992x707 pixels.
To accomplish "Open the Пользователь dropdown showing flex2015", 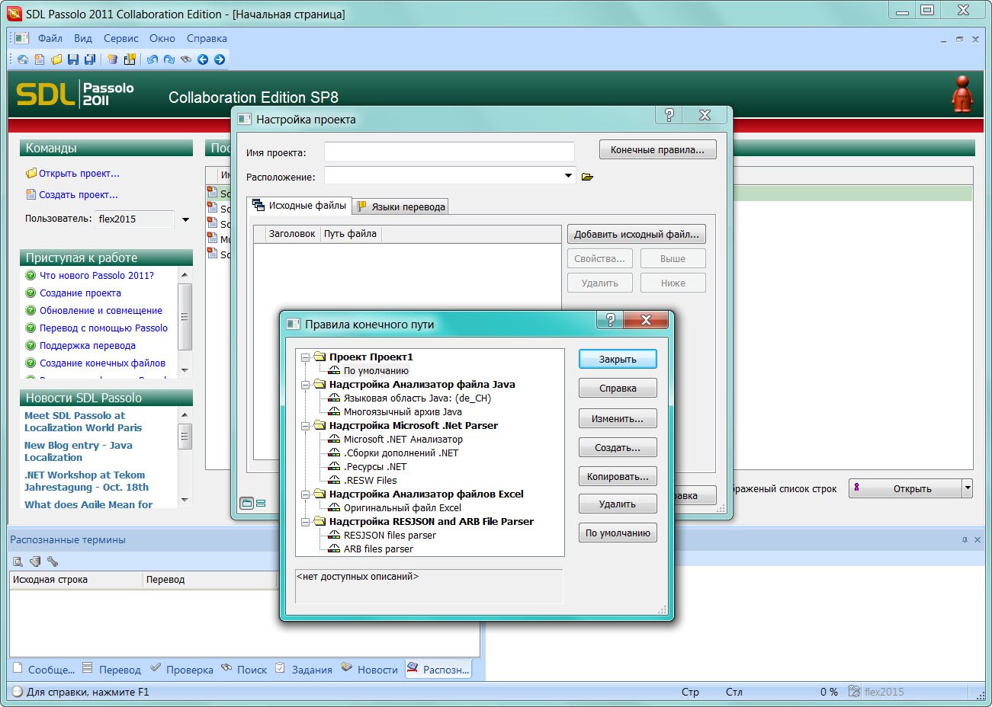I will 185,219.
